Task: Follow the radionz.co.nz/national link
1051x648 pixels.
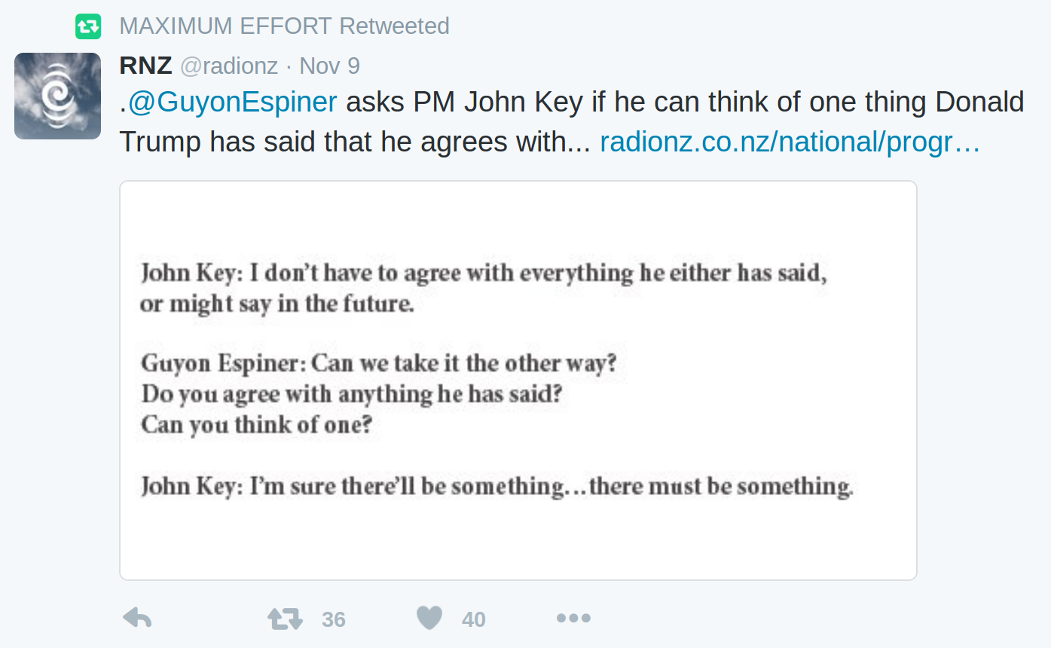Action: coord(790,142)
